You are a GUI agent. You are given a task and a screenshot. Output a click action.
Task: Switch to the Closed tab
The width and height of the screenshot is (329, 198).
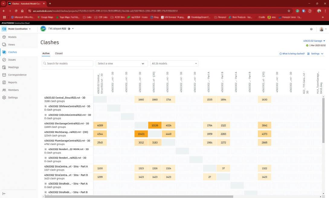pos(59,53)
